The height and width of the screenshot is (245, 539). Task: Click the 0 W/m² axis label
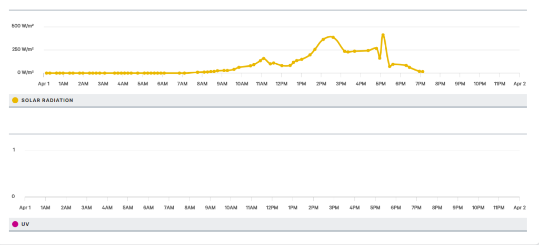[x=26, y=72]
